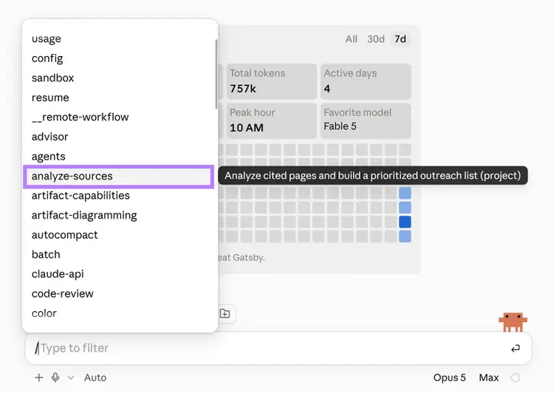Viewport: 554px width, 393px height.
Task: Select the artifact-diagramming command
Action: (118, 215)
